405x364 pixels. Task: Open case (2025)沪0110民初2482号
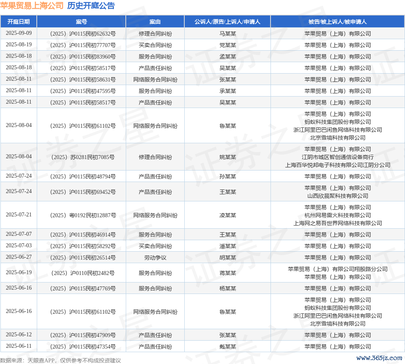(81, 273)
